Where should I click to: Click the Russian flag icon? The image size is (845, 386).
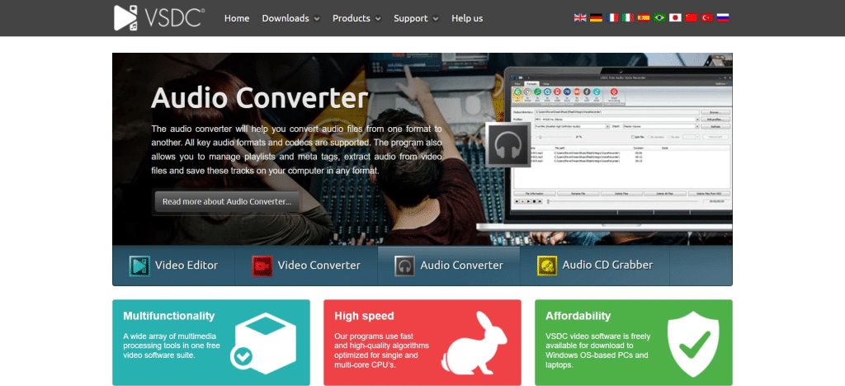coord(723,17)
